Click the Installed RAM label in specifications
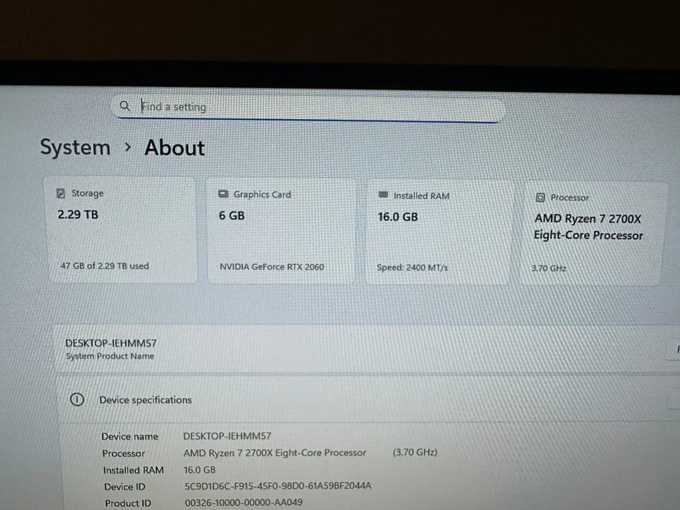680x510 pixels. [x=133, y=470]
